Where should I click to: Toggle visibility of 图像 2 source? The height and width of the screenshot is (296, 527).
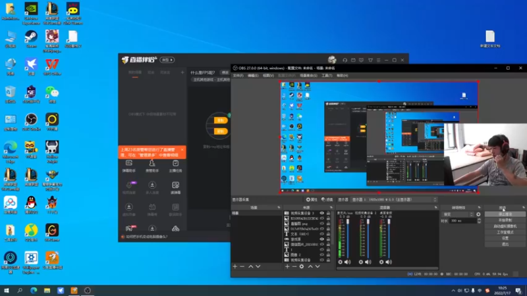point(321,255)
